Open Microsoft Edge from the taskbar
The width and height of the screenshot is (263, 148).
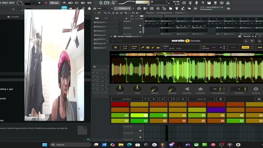click(129, 145)
